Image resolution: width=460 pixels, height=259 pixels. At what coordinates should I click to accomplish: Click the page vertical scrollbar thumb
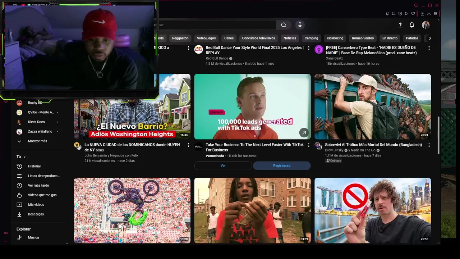(438, 135)
